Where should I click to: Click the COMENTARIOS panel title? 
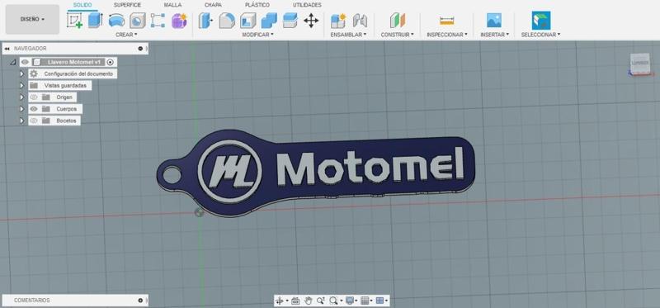click(32, 301)
